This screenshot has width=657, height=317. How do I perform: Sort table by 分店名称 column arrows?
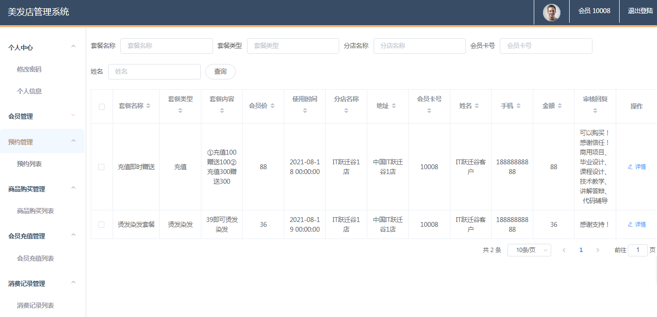click(x=346, y=111)
